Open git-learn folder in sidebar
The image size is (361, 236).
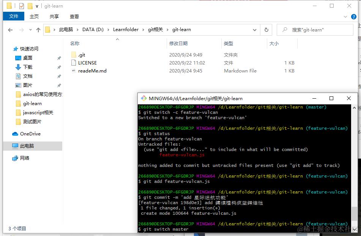[x=32, y=104]
